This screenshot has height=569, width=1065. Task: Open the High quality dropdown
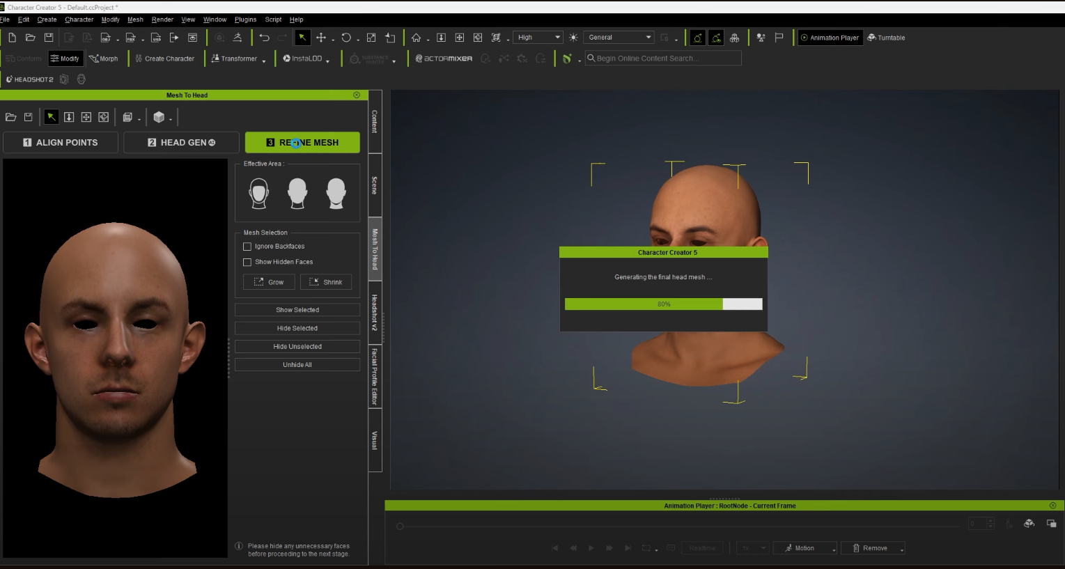(538, 38)
